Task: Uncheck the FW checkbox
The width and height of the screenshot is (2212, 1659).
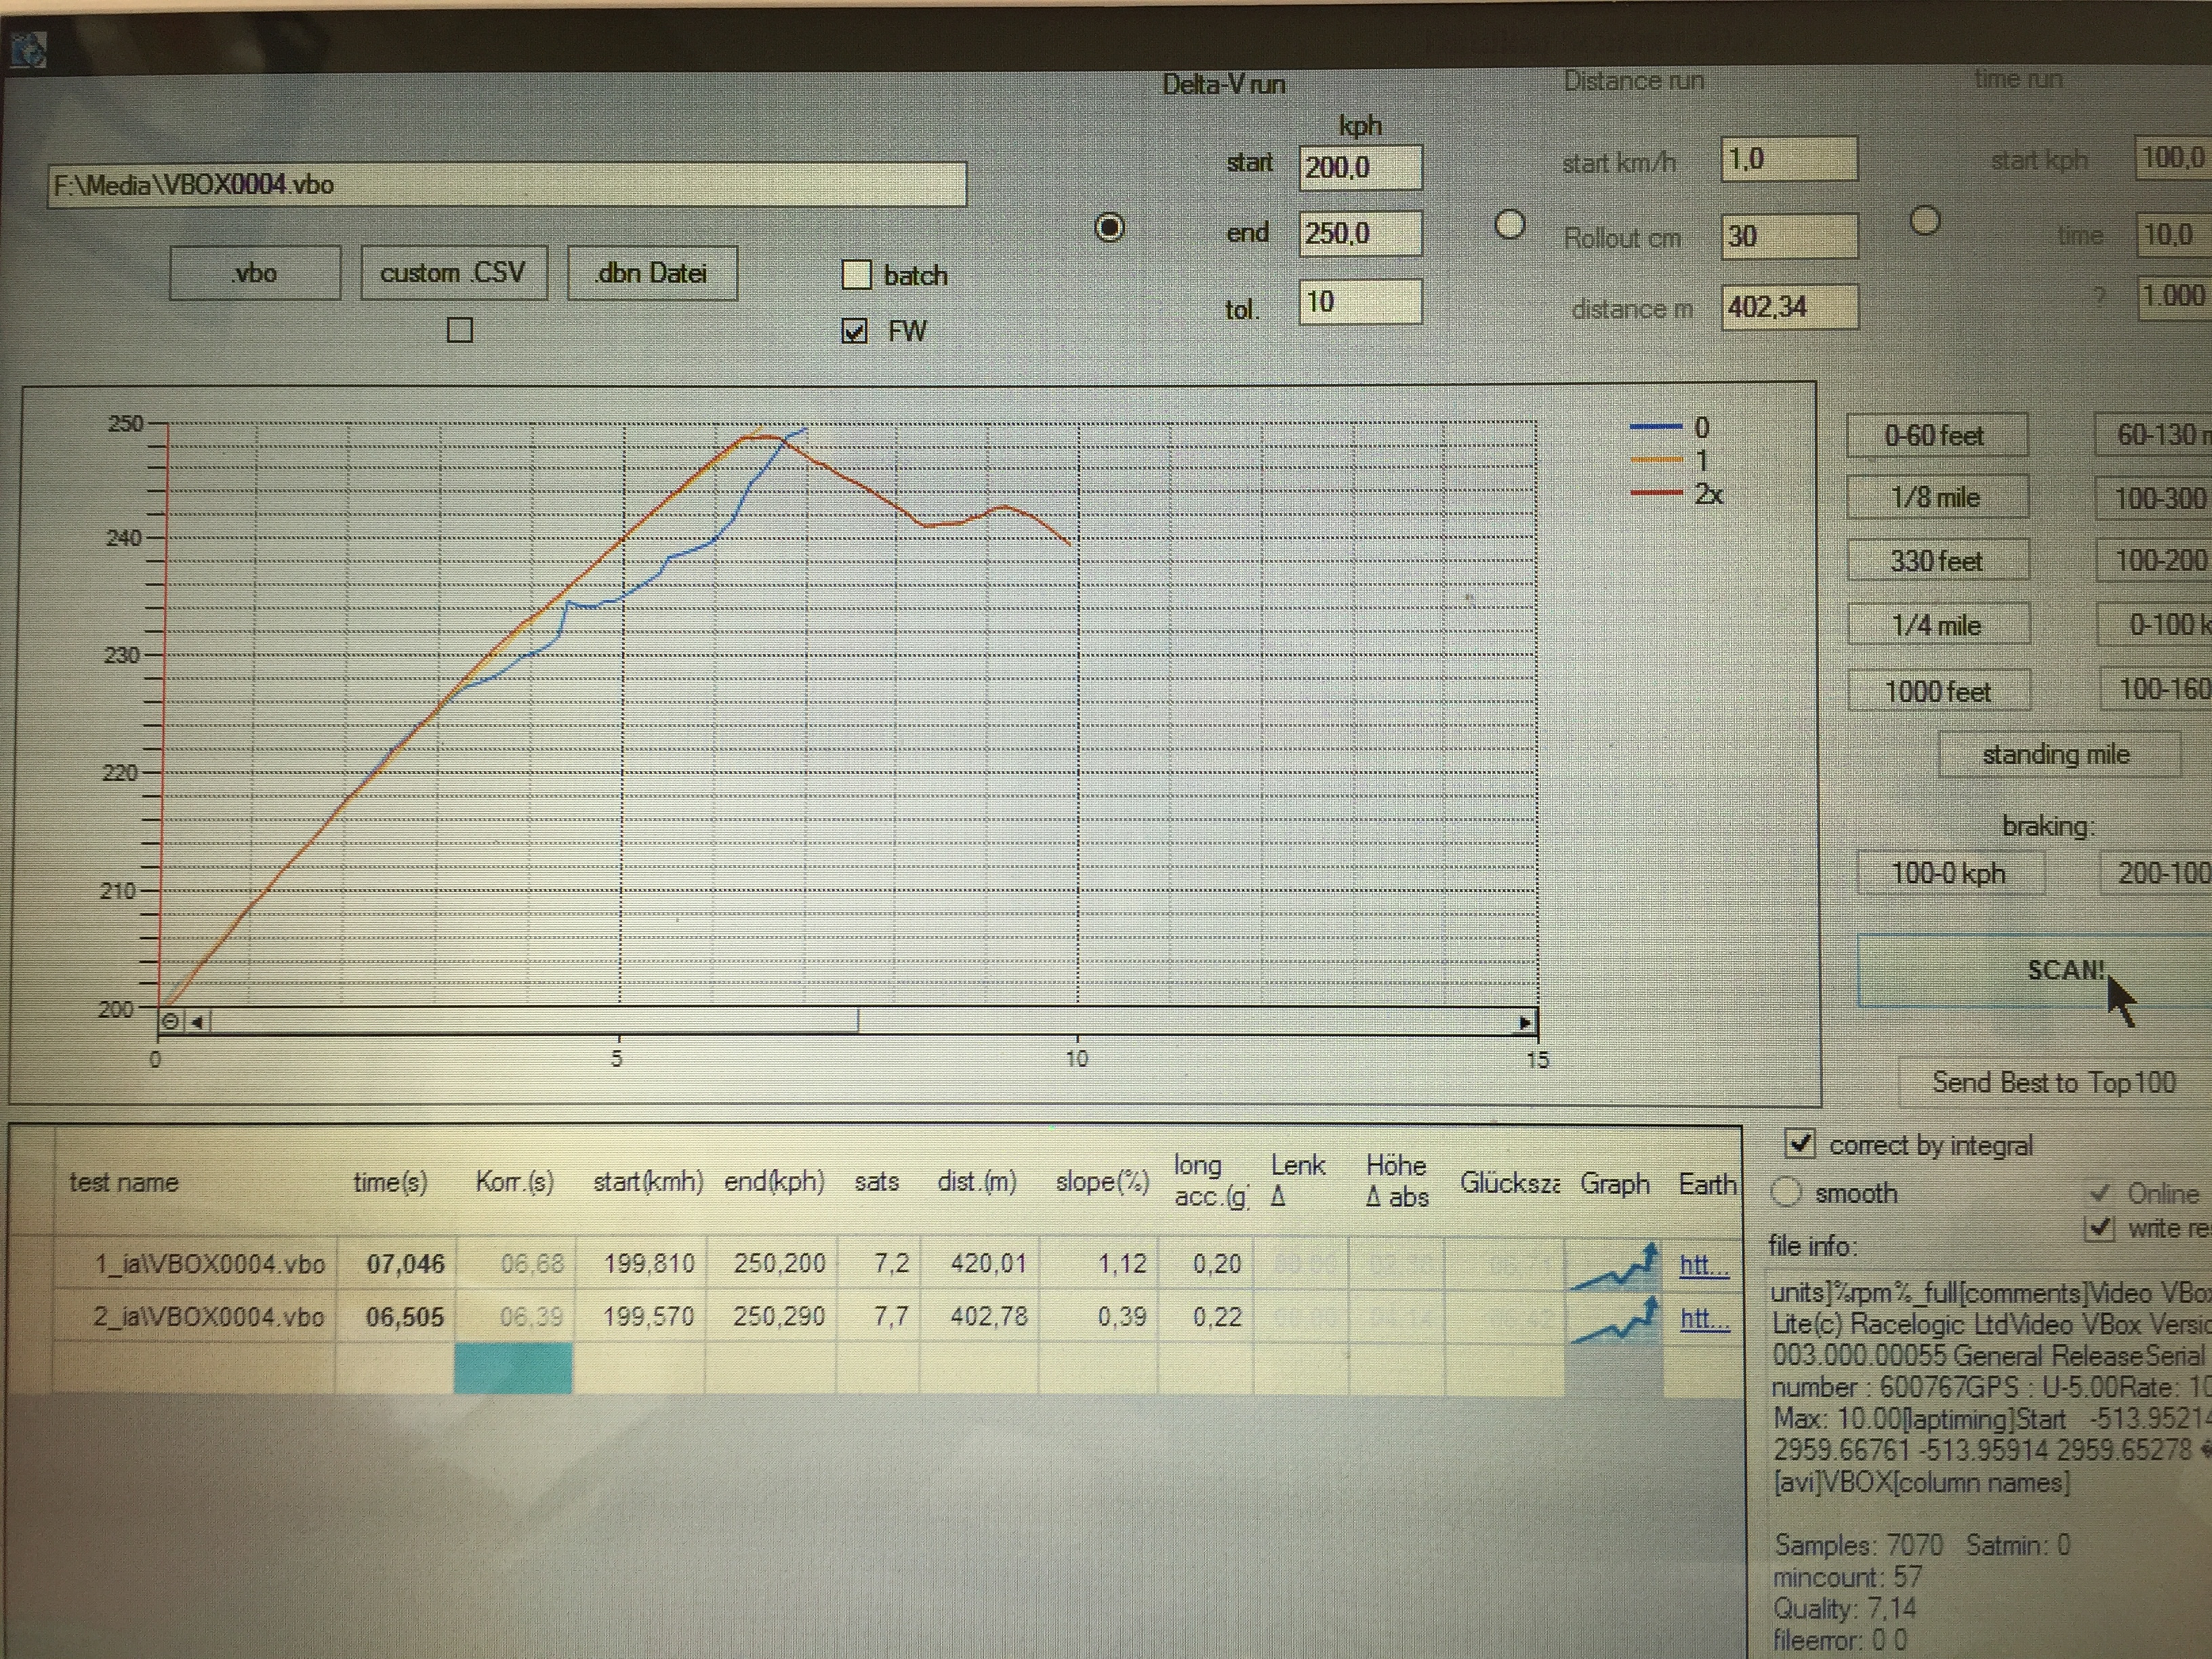Action: (x=855, y=331)
